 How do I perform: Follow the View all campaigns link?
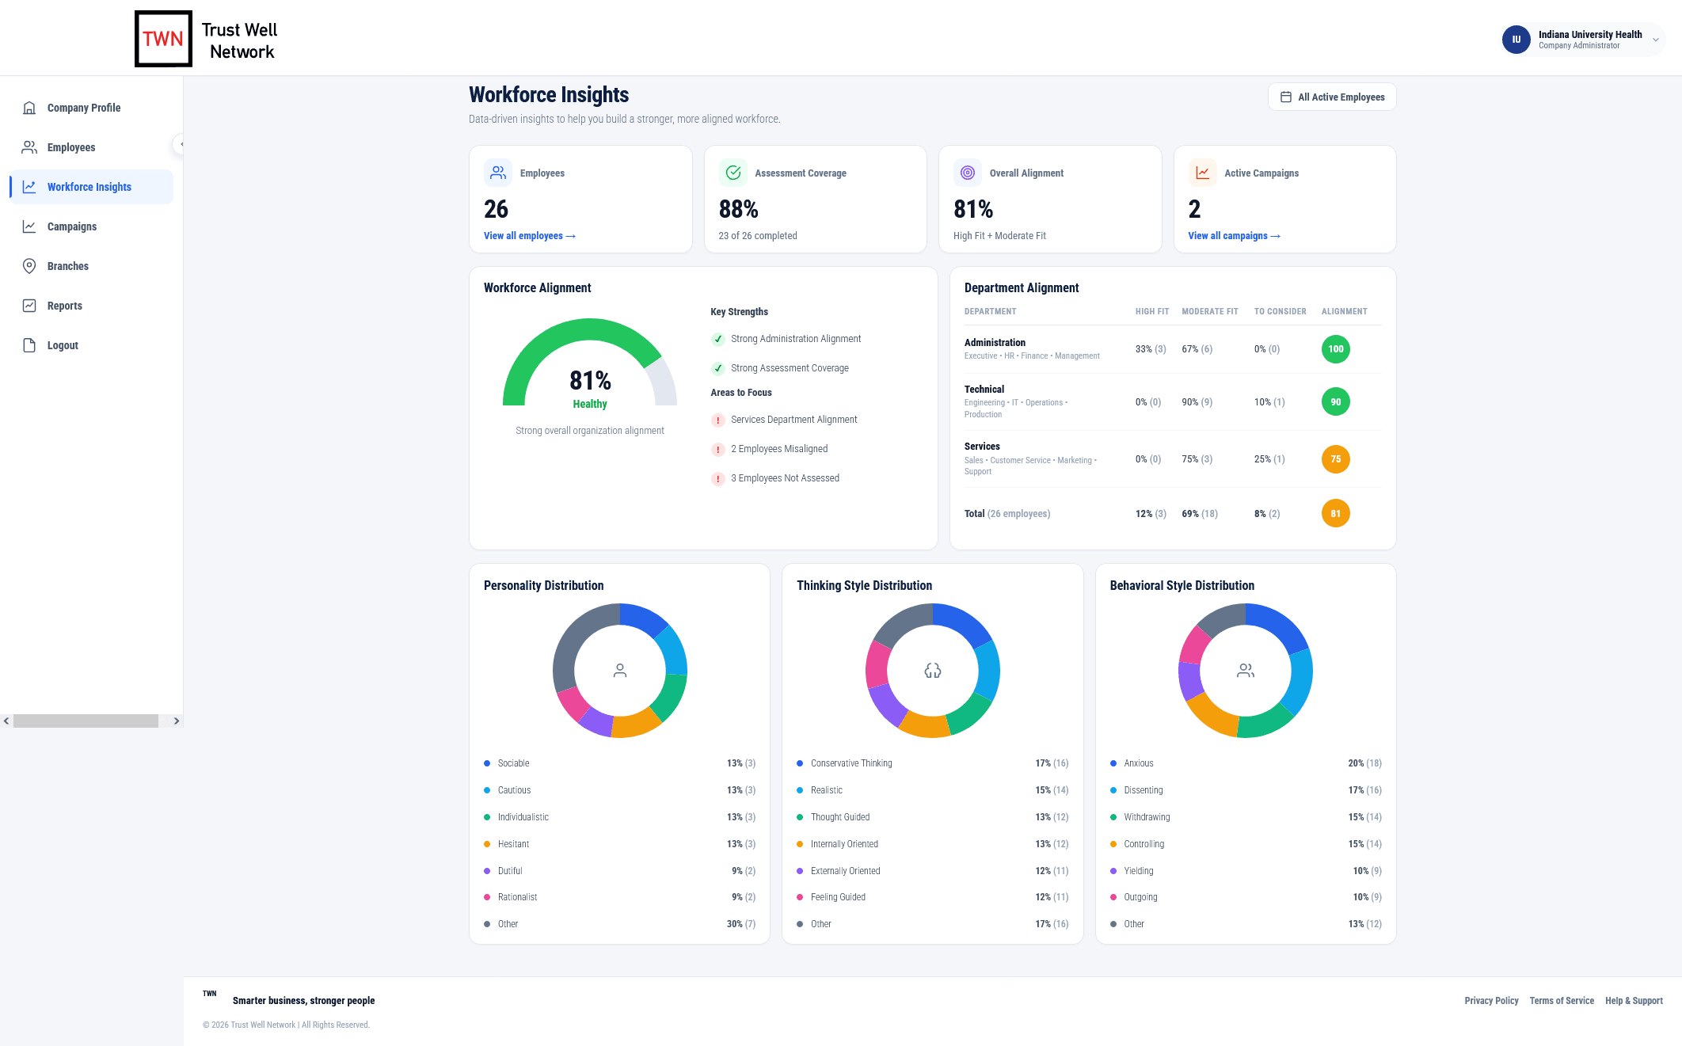pos(1235,236)
